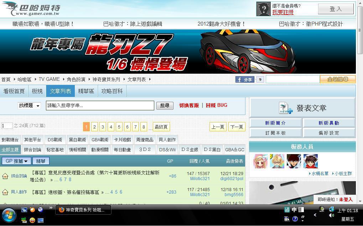Screen dimensions: 363x226
Task: Click the Bahamut gamer.com.tw logo
Action: (31, 9)
